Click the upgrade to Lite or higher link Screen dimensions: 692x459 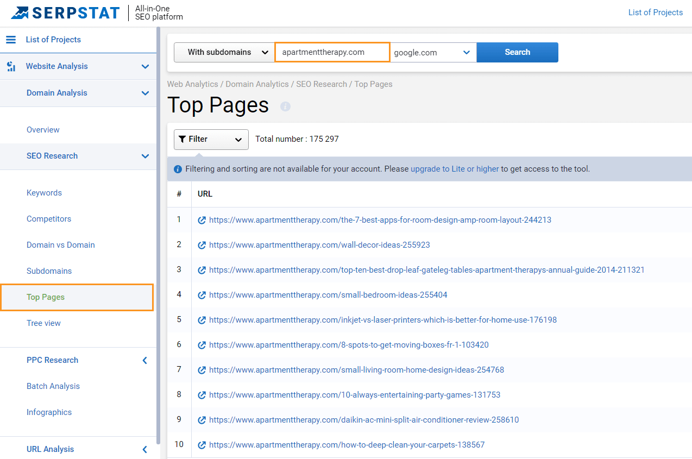(x=455, y=169)
